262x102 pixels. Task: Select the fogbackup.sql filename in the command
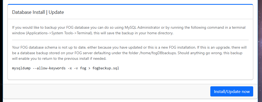(106, 68)
